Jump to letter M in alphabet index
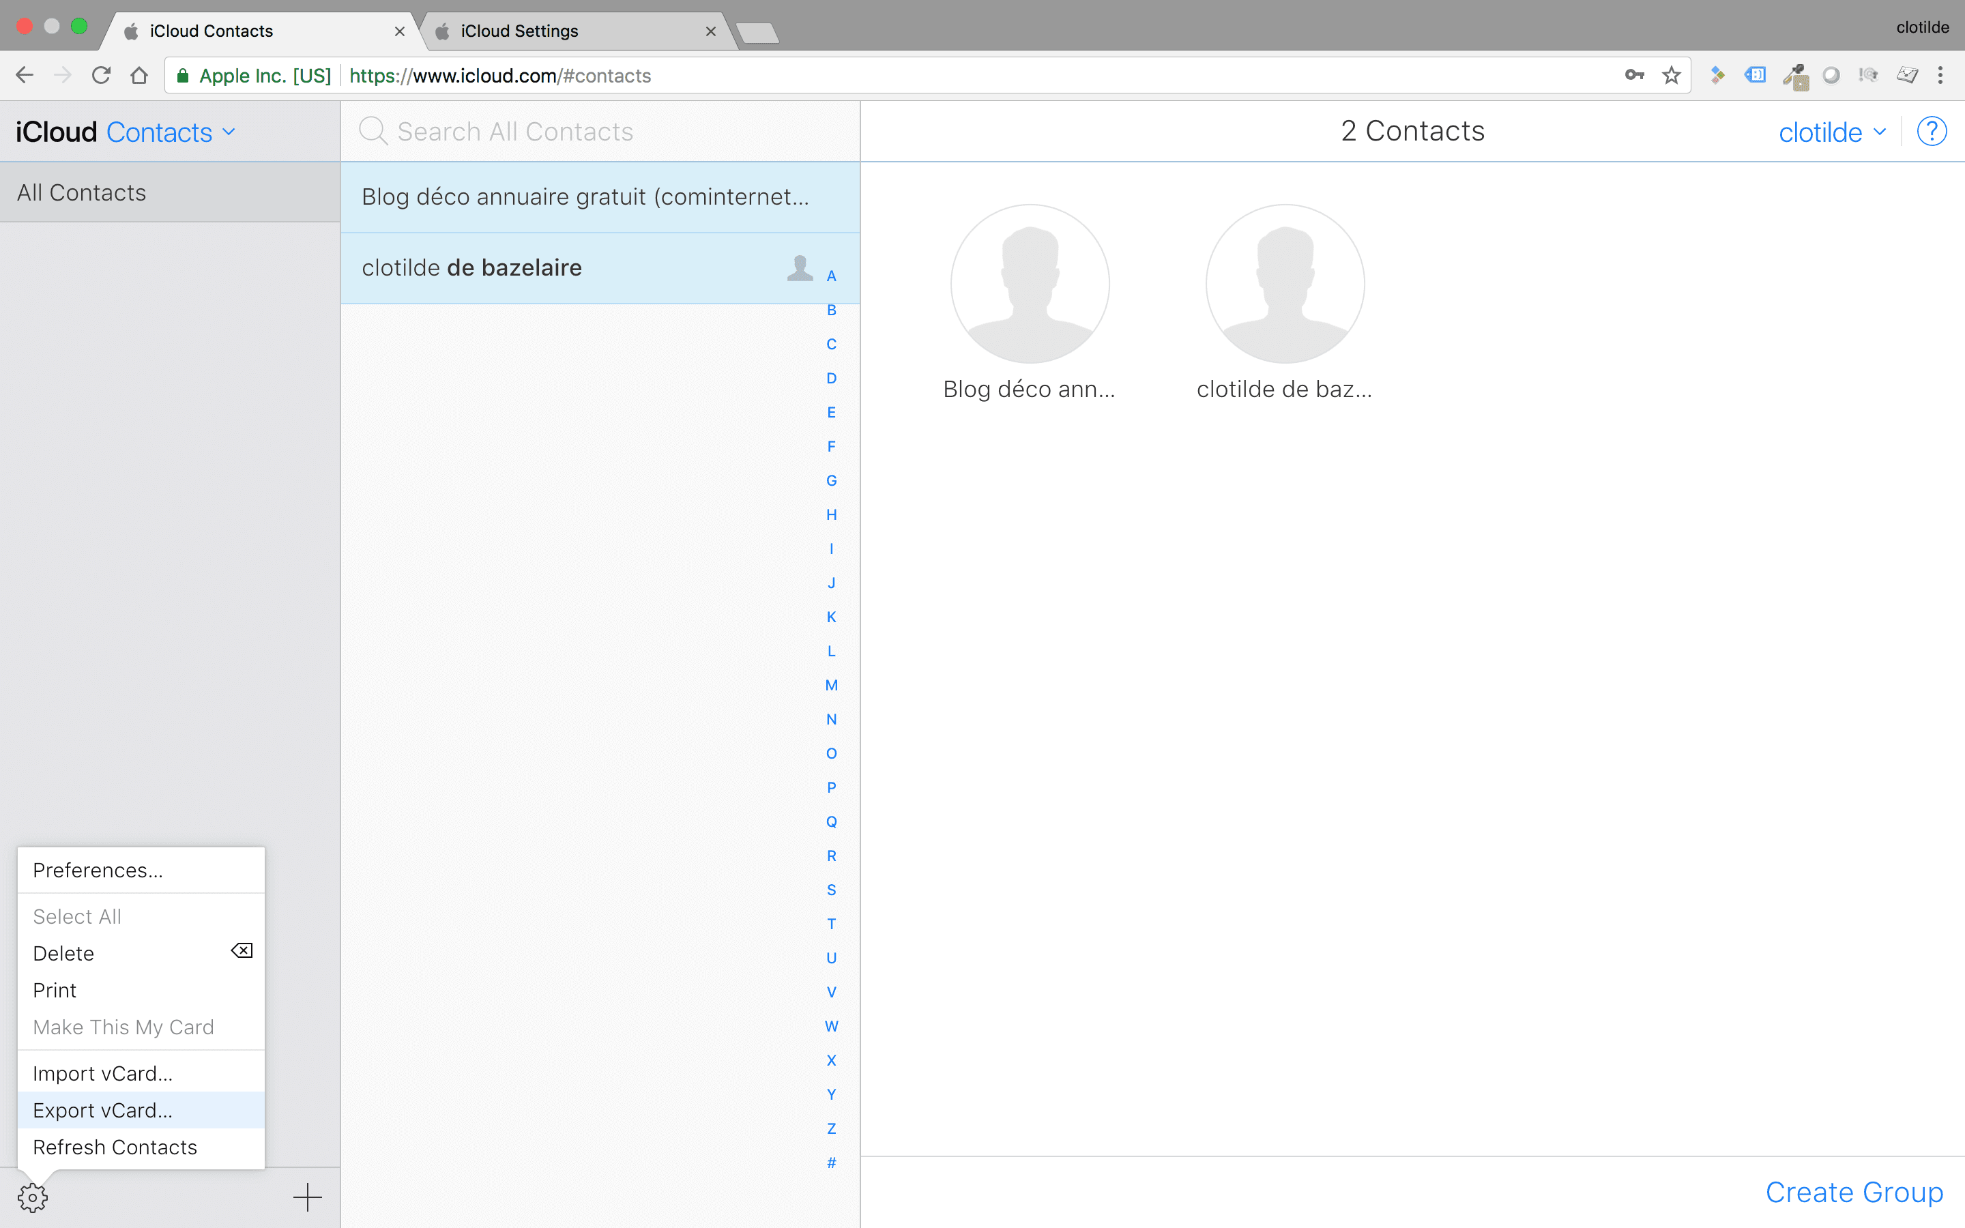This screenshot has height=1228, width=1965. click(830, 686)
